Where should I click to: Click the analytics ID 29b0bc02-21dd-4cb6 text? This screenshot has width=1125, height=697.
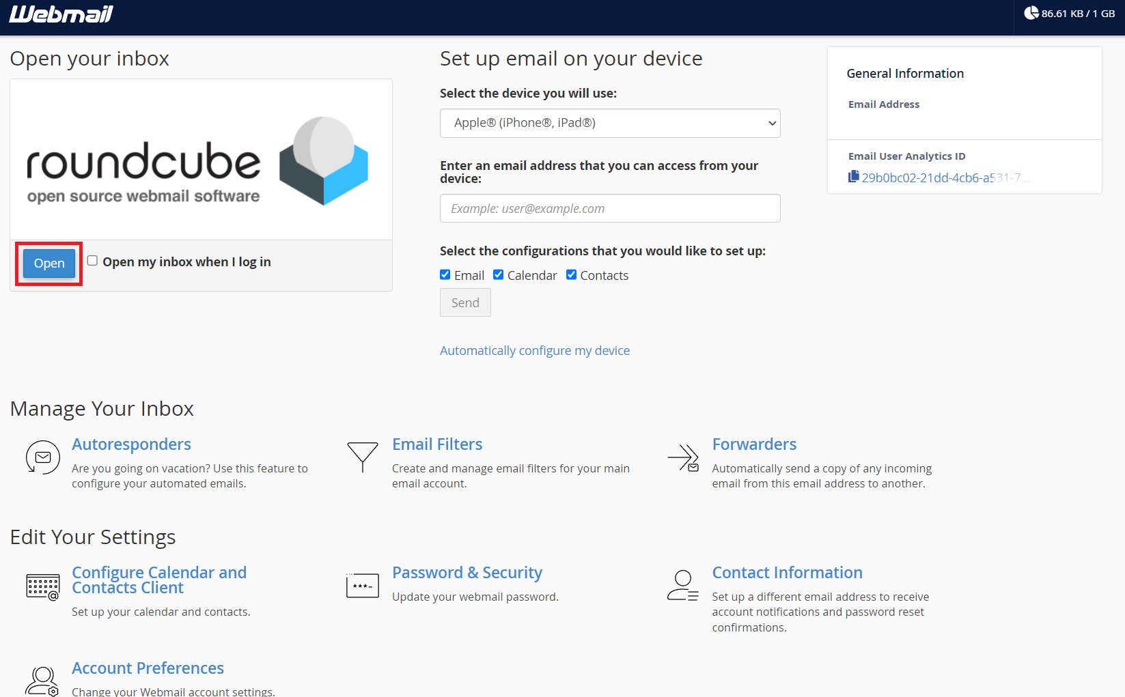tap(945, 178)
